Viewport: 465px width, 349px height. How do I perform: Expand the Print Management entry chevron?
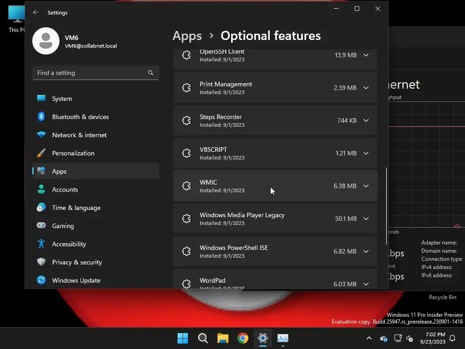[366, 88]
